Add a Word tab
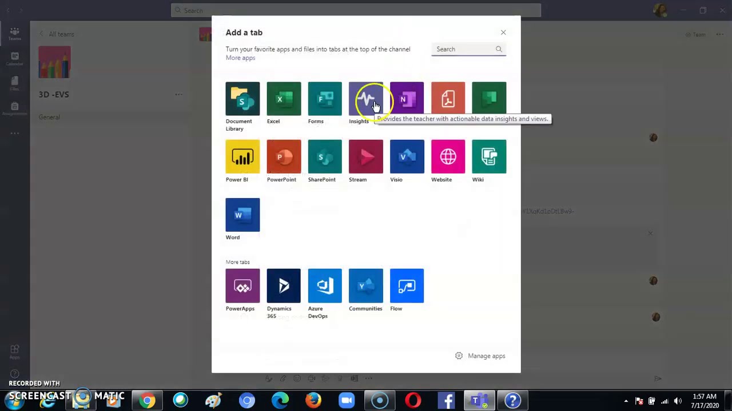The image size is (732, 411). point(242,215)
